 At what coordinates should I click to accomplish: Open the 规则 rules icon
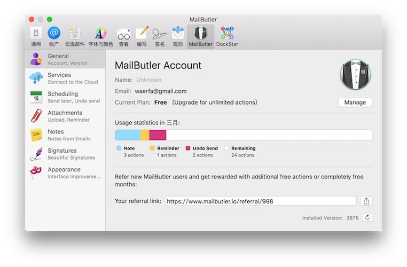pos(178,33)
